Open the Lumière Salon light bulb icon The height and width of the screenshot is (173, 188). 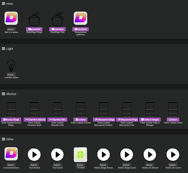pyautogui.click(x=11, y=65)
